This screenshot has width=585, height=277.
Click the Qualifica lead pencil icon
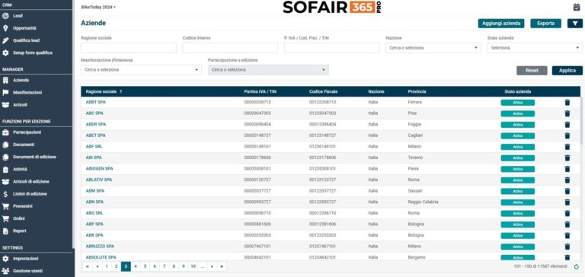click(x=5, y=40)
